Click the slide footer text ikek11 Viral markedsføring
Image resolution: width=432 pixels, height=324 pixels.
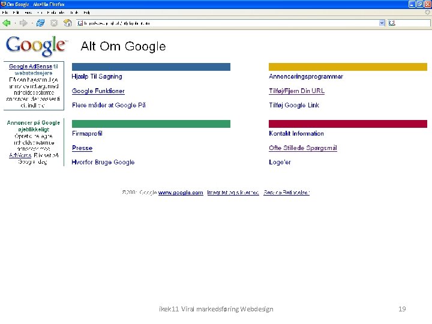199,309
